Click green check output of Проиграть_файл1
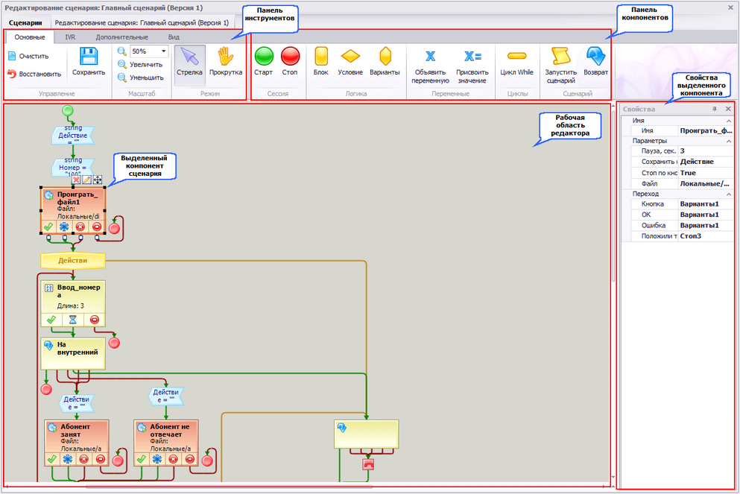740x494 pixels. [x=48, y=227]
